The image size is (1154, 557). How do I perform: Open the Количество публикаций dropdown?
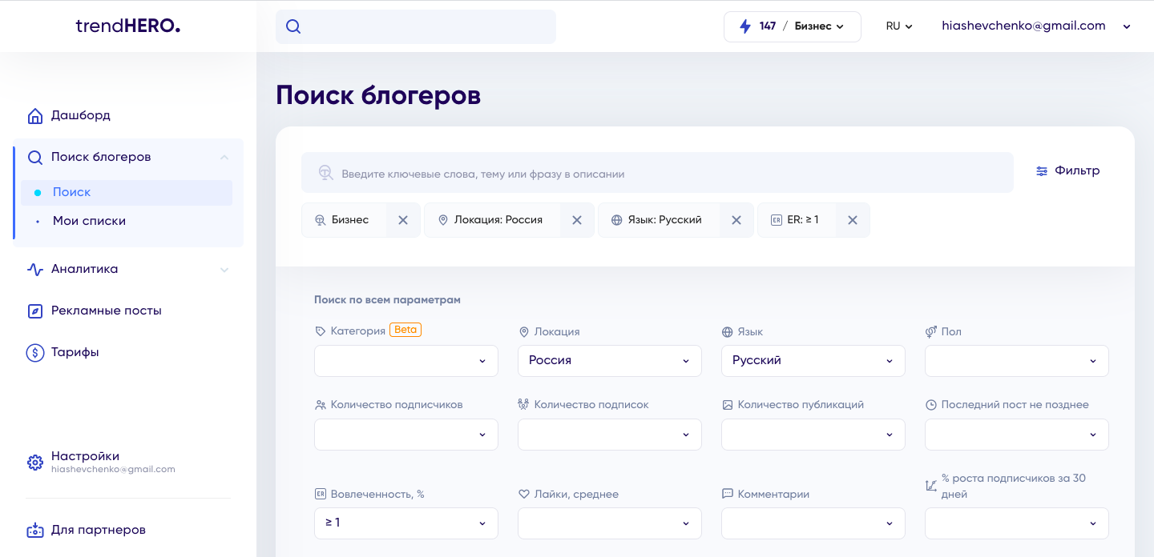pyautogui.click(x=813, y=435)
